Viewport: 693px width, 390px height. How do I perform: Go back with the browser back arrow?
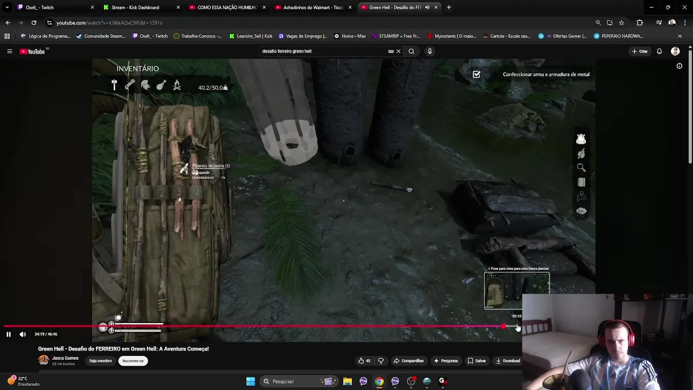point(8,23)
